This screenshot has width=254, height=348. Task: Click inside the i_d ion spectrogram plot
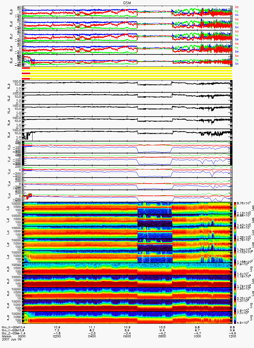[x=127, y=220]
